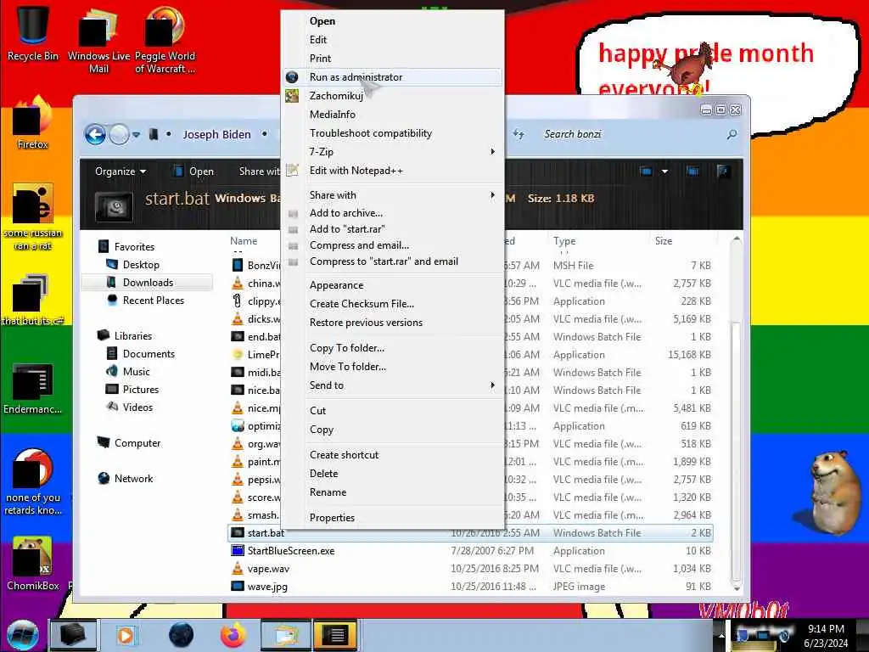Select Edit with Notepad++
Viewport: 869px width, 652px height.
pos(356,170)
